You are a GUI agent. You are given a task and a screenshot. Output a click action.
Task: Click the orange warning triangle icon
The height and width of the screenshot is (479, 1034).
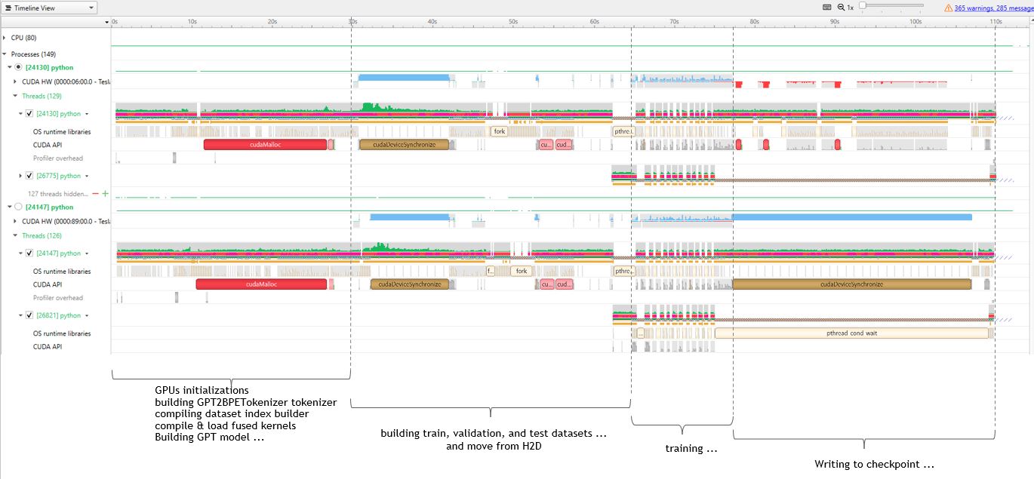[x=948, y=8]
